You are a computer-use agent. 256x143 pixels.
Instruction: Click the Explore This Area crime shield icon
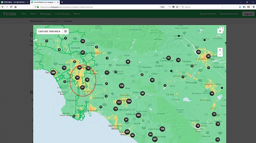pyautogui.click(x=65, y=32)
